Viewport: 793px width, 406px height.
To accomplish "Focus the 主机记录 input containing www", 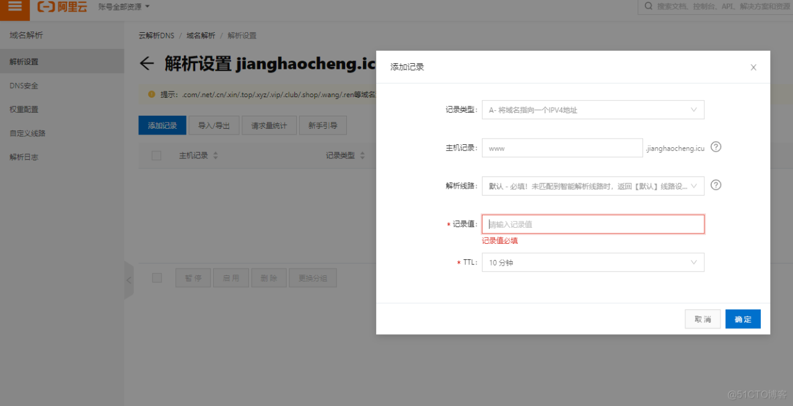I will point(563,148).
